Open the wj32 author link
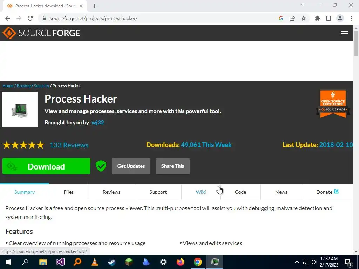This screenshot has height=269, width=359. (98, 122)
